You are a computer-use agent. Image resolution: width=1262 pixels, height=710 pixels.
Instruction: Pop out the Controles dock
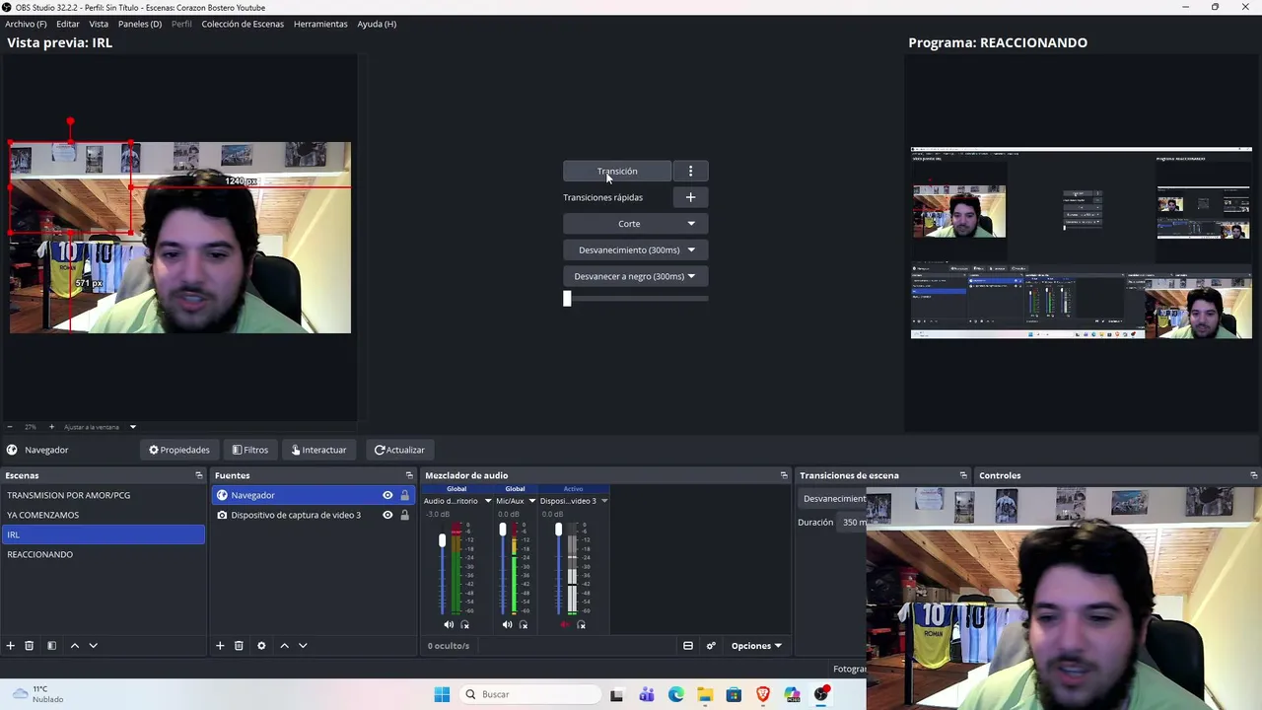click(x=1253, y=475)
